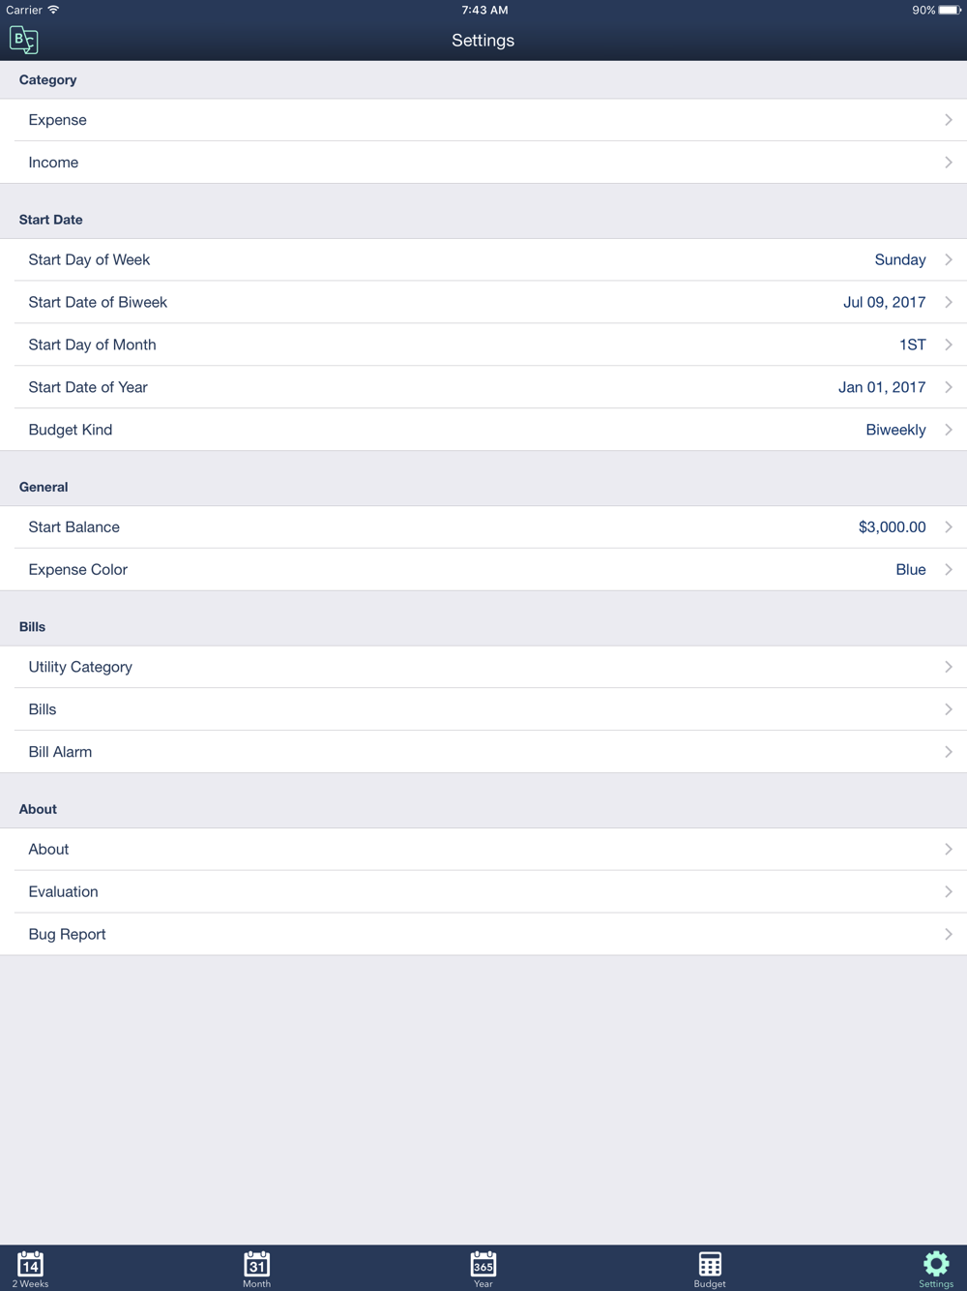Open Budget Kind Biweekly selection
This screenshot has width=967, height=1291.
pos(483,430)
